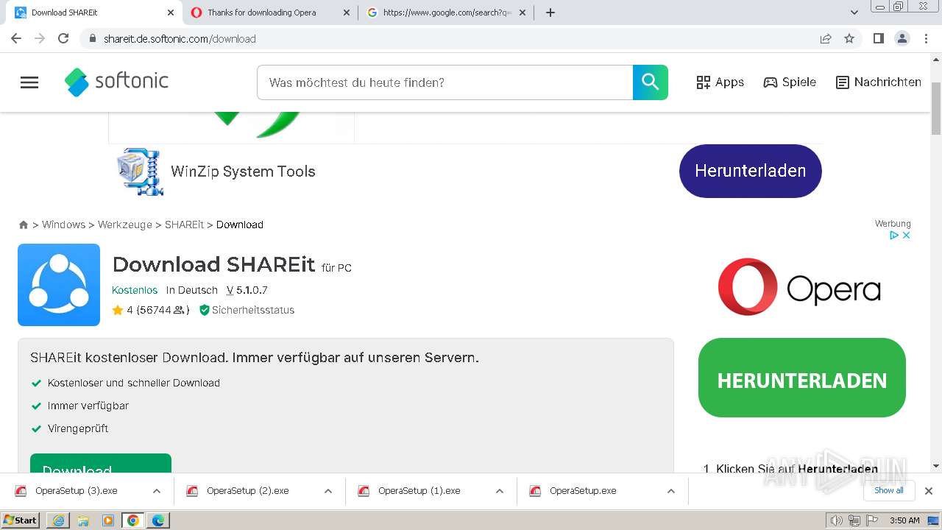Image resolution: width=942 pixels, height=530 pixels.
Task: Go forward to the next page
Action: (x=40, y=38)
